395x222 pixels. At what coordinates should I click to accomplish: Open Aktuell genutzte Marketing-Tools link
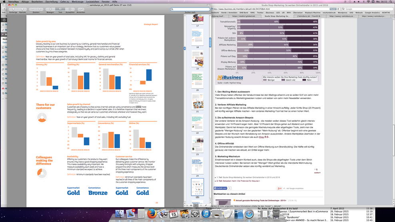tap(261, 200)
